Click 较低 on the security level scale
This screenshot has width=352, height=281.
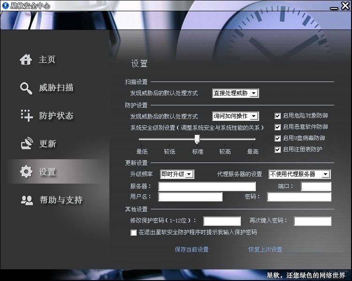[x=169, y=152]
